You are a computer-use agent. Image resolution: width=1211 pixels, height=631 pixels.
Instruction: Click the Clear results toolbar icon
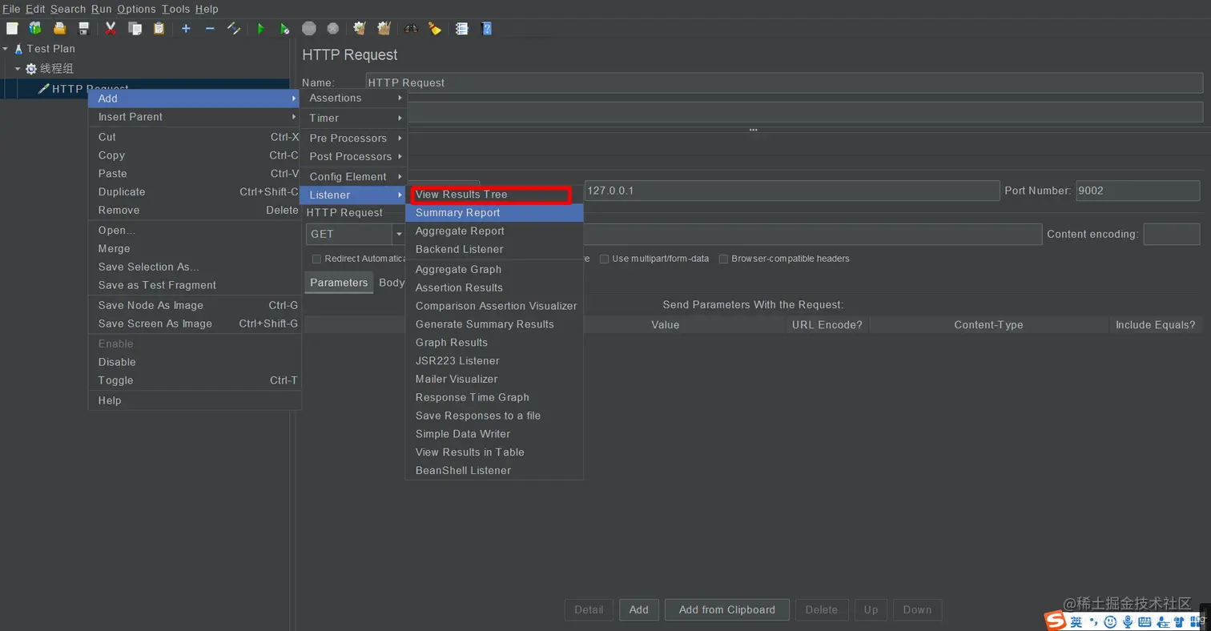(360, 28)
